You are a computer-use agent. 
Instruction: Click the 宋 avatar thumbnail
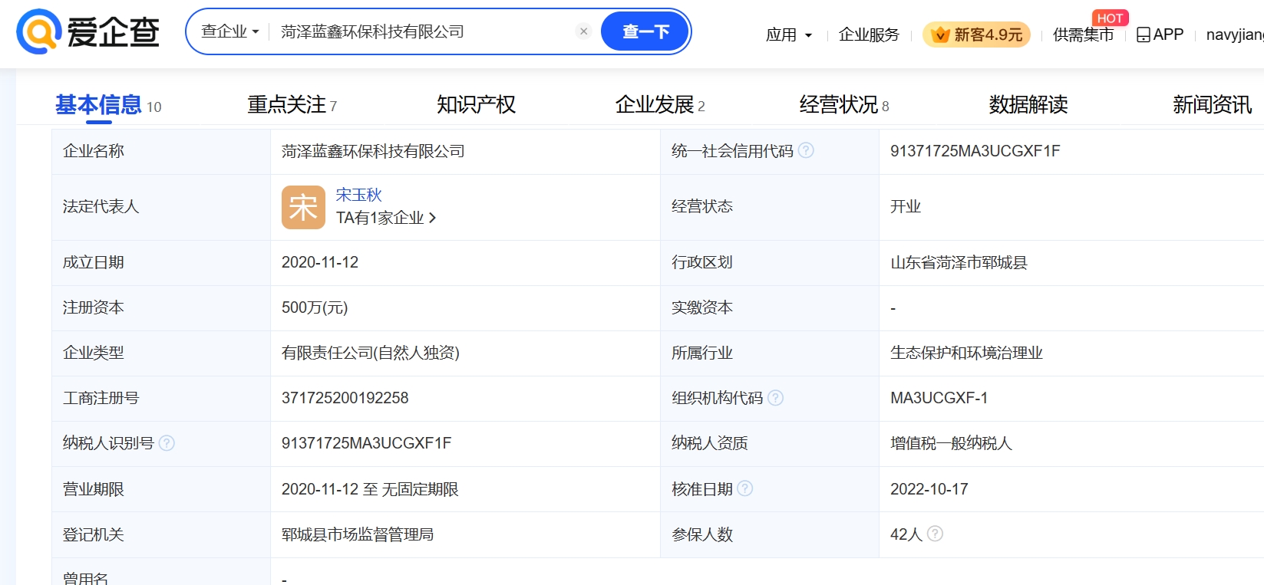pyautogui.click(x=303, y=207)
